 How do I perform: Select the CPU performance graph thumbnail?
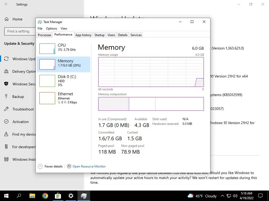(47, 49)
